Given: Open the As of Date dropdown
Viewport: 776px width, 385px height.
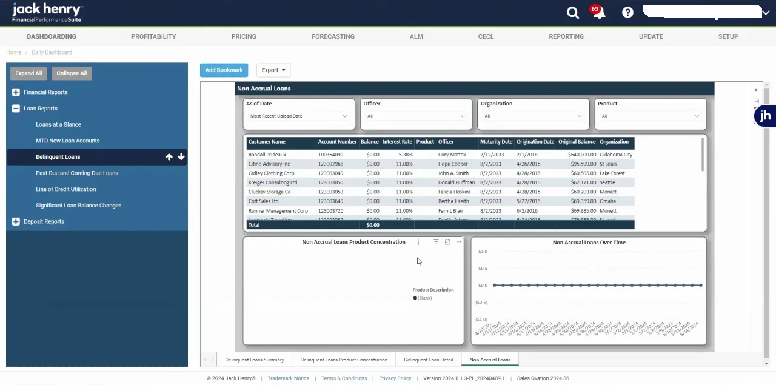Looking at the screenshot, I should 299,116.
